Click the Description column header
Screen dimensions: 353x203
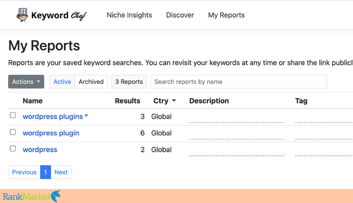tap(209, 101)
